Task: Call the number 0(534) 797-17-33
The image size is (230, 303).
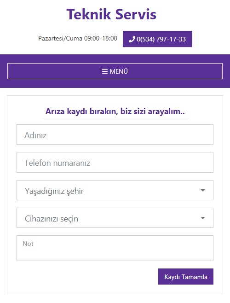Action: point(157,39)
